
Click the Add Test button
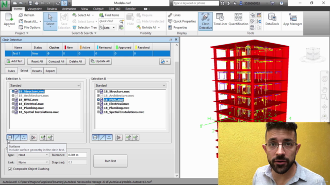pyautogui.click(x=15, y=61)
